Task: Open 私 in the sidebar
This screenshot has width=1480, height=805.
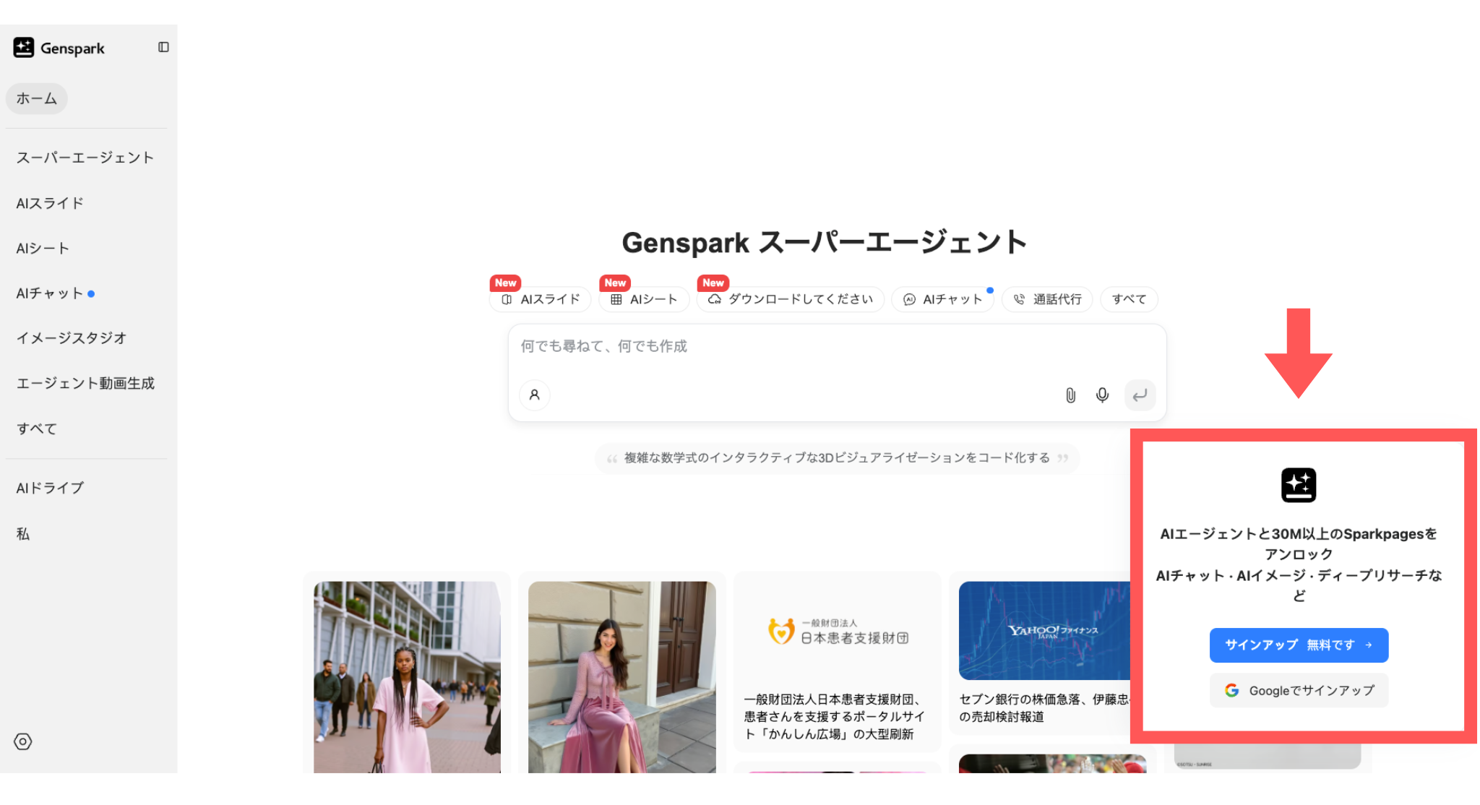Action: 23,533
